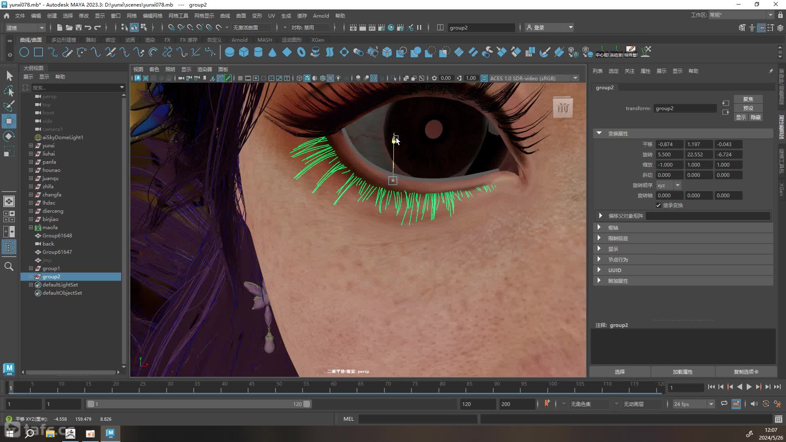Open the 编辑网格 menu
786x442 pixels.
[153, 16]
